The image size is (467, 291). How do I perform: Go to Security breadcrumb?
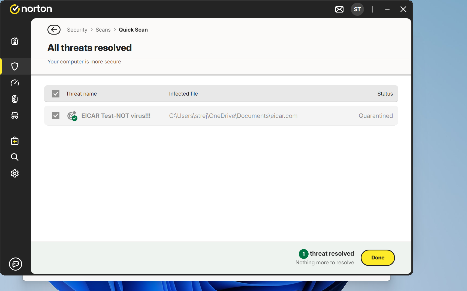77,30
